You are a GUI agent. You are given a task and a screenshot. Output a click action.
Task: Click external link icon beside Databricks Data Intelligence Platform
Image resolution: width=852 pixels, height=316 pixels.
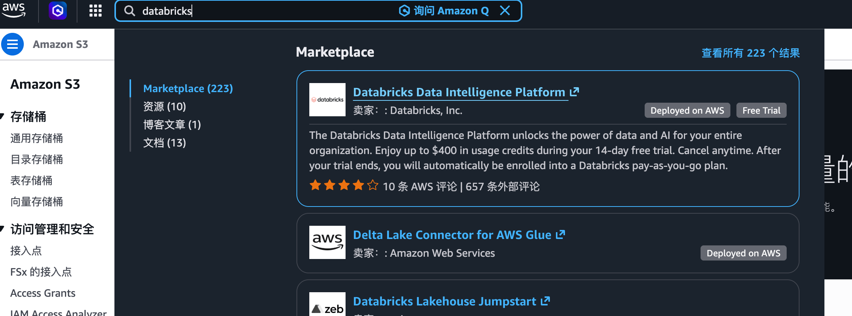[x=574, y=92]
